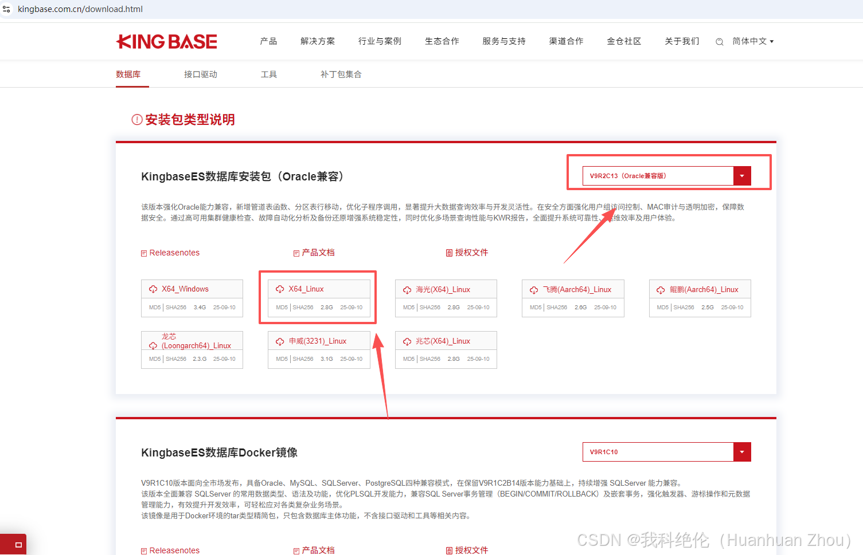Open the 行业与案例 menu

point(380,41)
